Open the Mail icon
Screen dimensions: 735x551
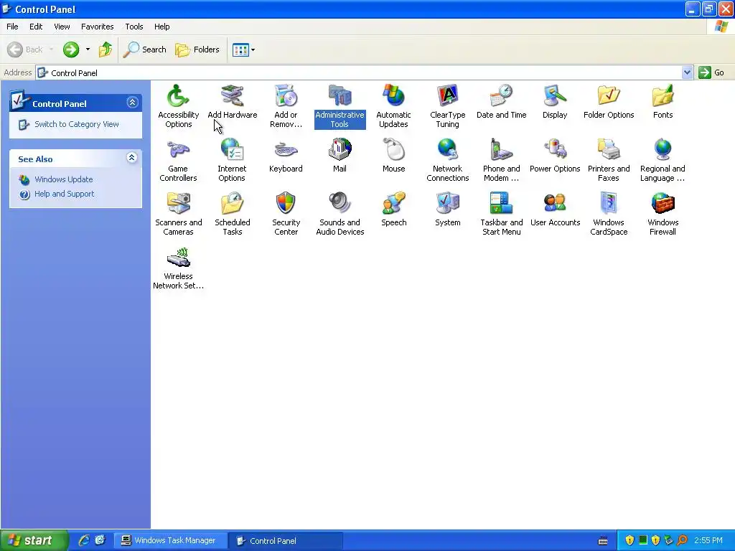[x=340, y=150]
